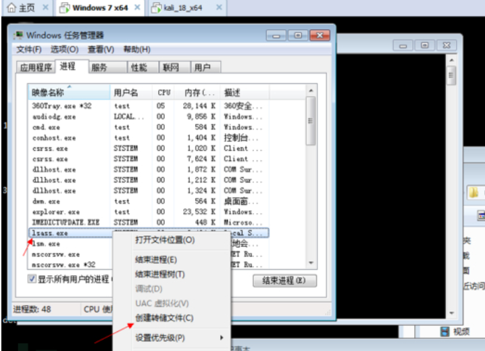This screenshot has height=351, width=485.
Task: Sort by 描述 column header
Action: [x=245, y=93]
